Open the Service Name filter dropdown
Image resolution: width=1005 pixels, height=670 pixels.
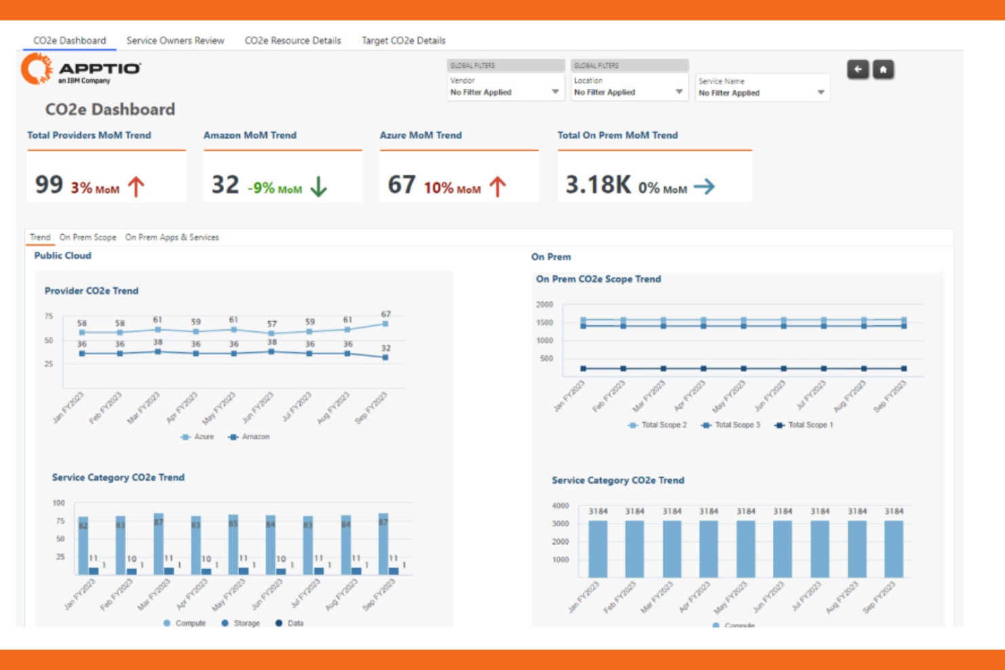click(x=763, y=88)
